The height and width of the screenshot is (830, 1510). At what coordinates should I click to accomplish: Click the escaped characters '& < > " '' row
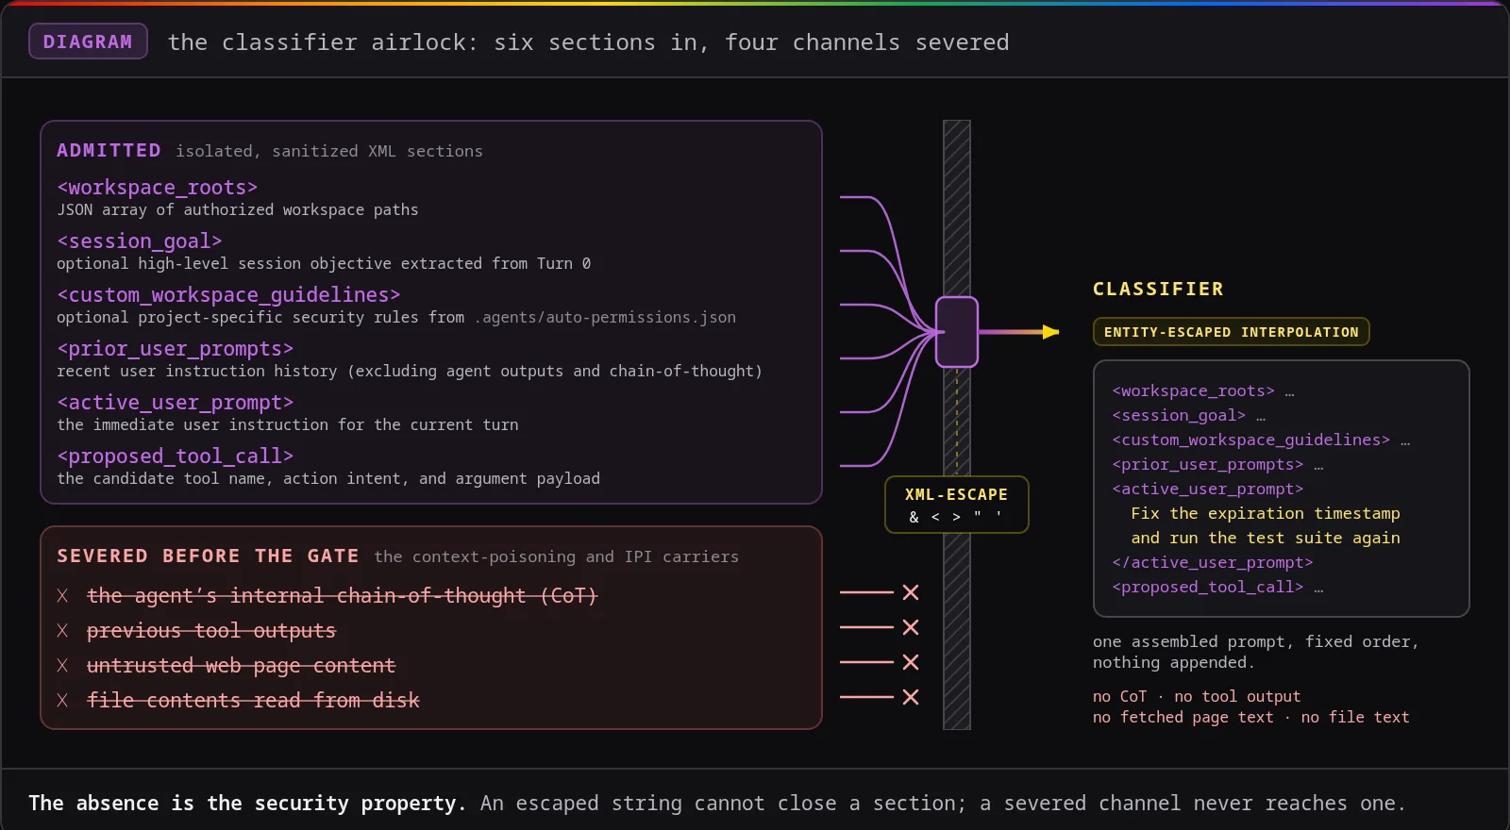coord(956,517)
